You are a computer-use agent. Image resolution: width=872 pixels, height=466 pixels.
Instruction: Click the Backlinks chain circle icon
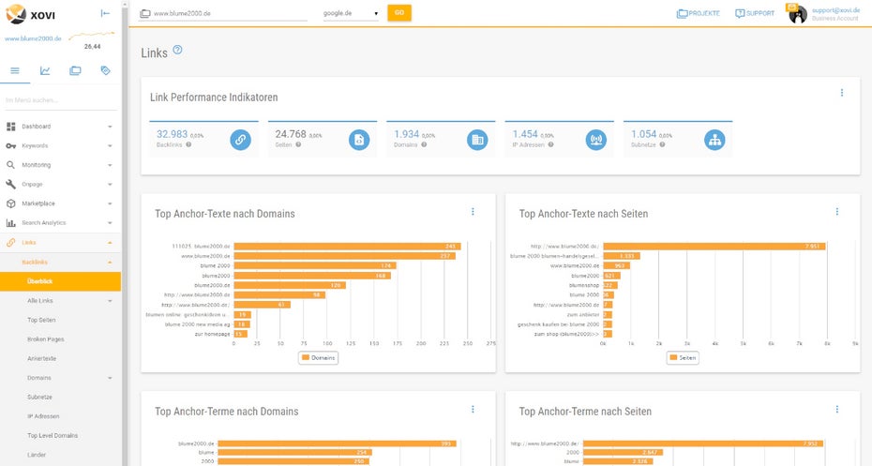[240, 140]
